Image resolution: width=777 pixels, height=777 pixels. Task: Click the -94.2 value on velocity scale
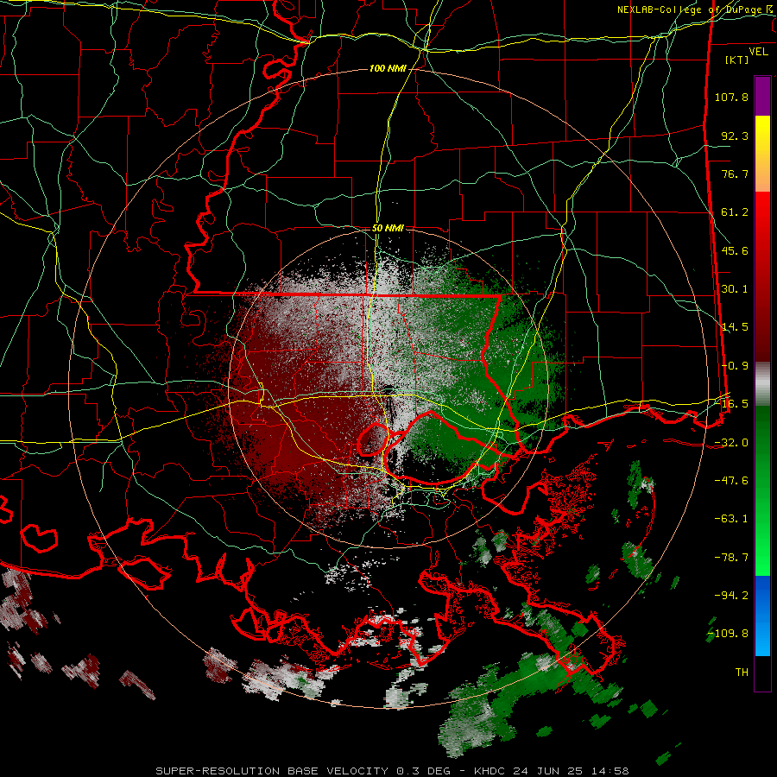731,596
